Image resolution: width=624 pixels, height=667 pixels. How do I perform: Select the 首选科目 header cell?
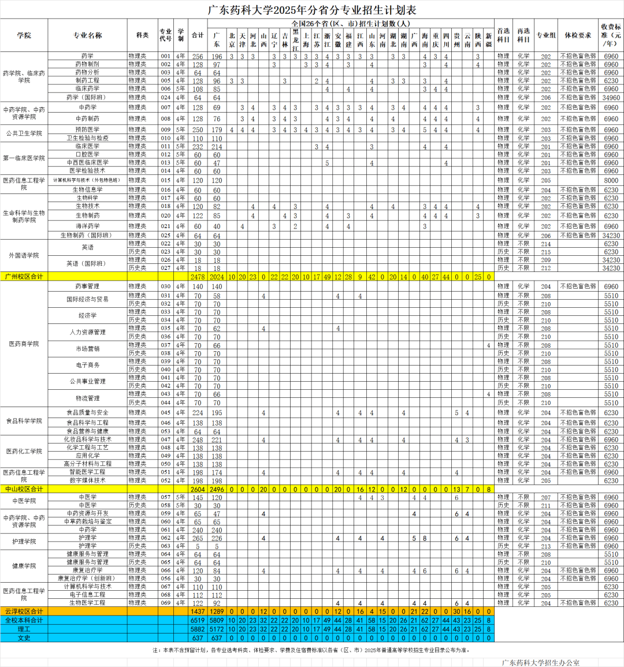tap(503, 35)
